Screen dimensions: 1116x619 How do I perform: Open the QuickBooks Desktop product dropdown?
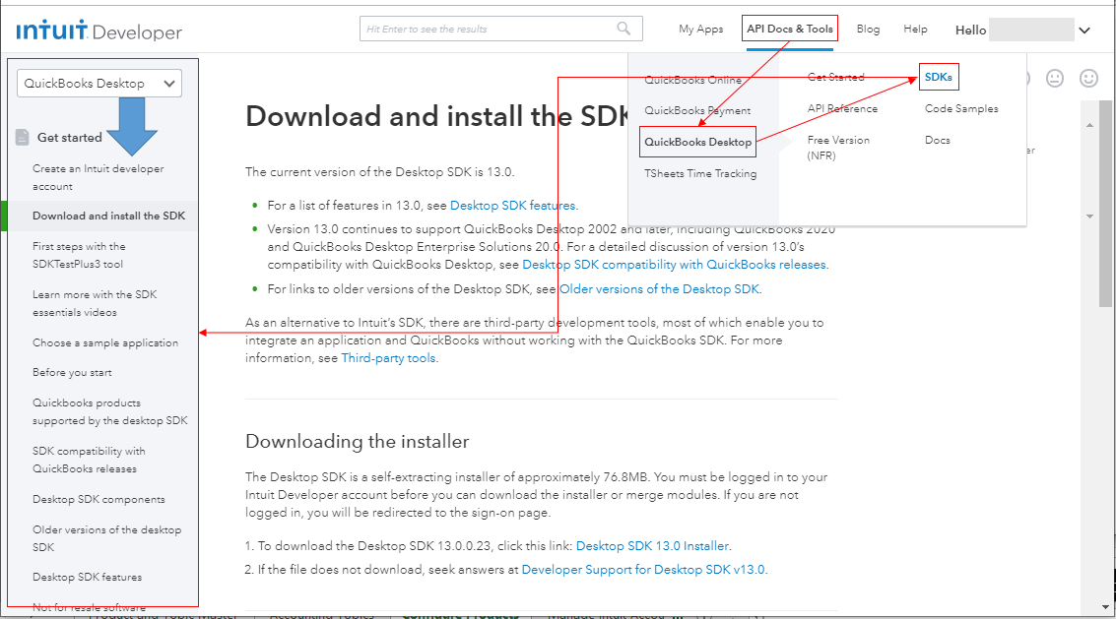pyautogui.click(x=99, y=84)
